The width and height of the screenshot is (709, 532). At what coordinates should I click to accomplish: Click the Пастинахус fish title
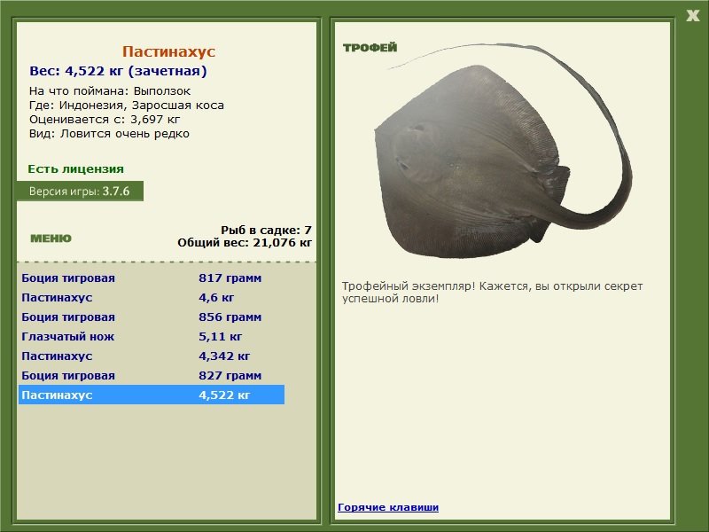point(168,51)
